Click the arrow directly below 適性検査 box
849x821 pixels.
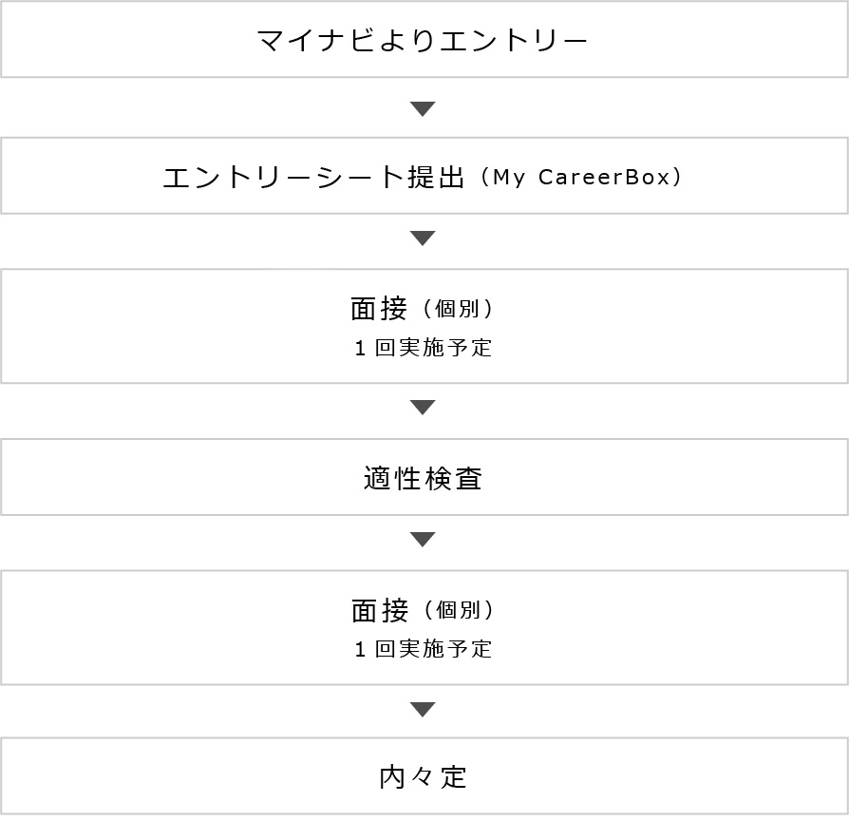423,540
